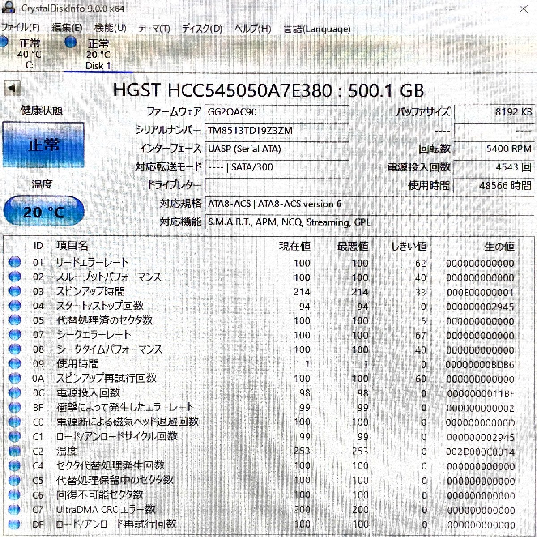Select the raw value 0000000011BF
This screenshot has width=537, height=537.
tap(481, 394)
